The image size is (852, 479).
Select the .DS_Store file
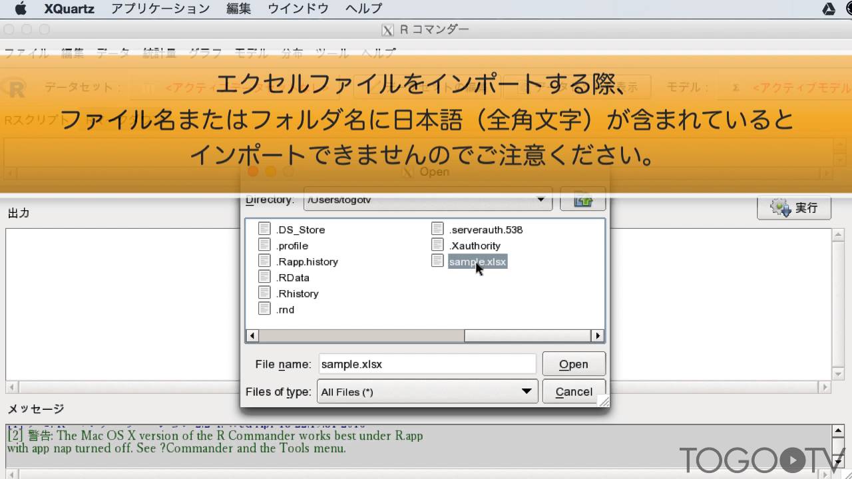pos(300,230)
